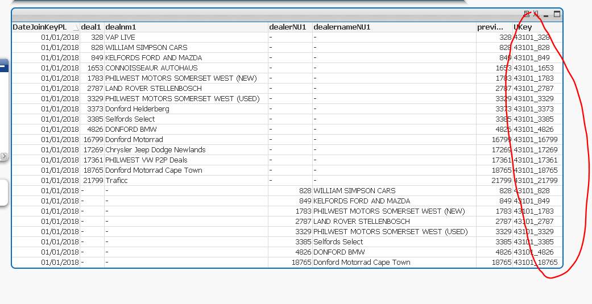Select VAP LIVE in dealnm1 column
Image resolution: width=592 pixels, height=304 pixels.
coord(120,38)
